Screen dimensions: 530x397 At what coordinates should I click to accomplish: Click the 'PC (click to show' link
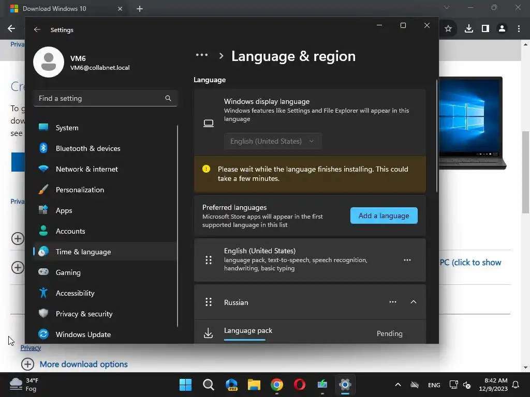(x=470, y=263)
